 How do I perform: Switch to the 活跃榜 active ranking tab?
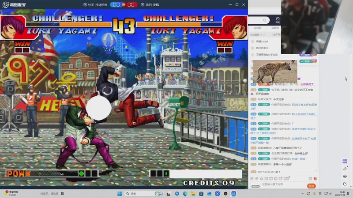point(275,28)
